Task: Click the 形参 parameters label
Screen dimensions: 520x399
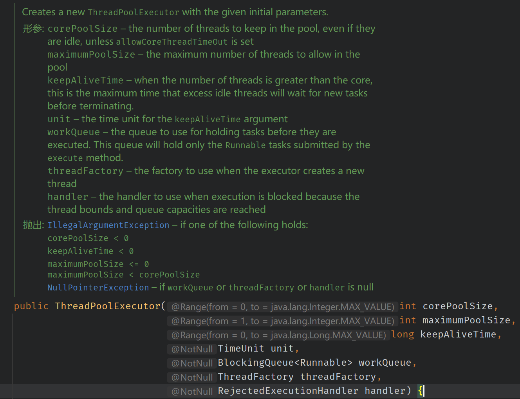Action: click(33, 29)
